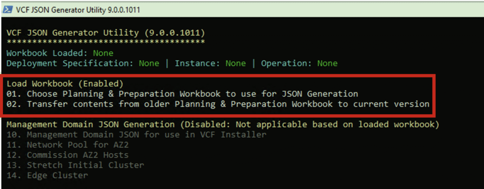Click the Management Domain JSON Generation (Disabled) heading
The image size is (484, 189).
tap(223, 124)
